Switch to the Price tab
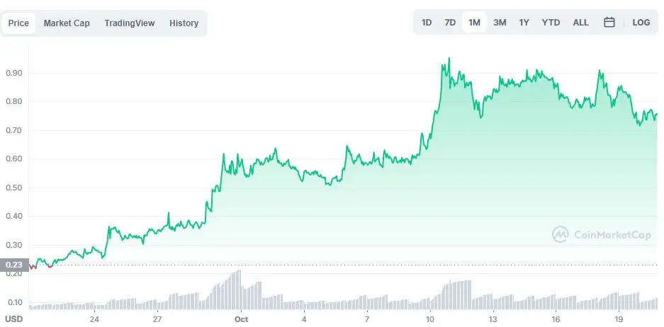Viewport: 664px width, 327px height. (18, 23)
